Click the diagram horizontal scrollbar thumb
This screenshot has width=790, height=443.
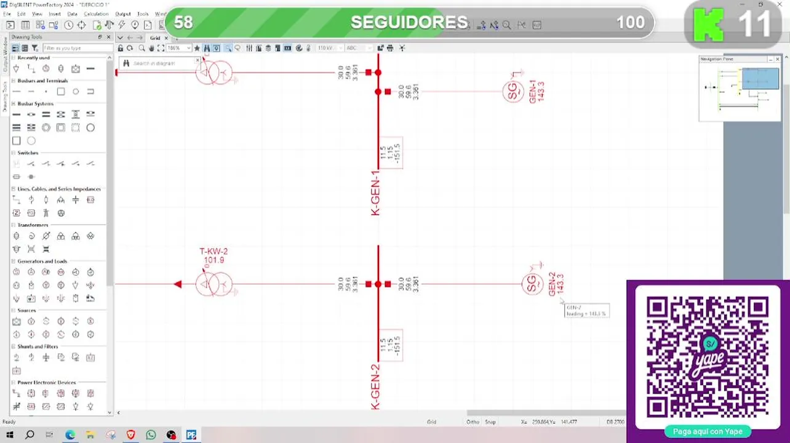point(546,413)
